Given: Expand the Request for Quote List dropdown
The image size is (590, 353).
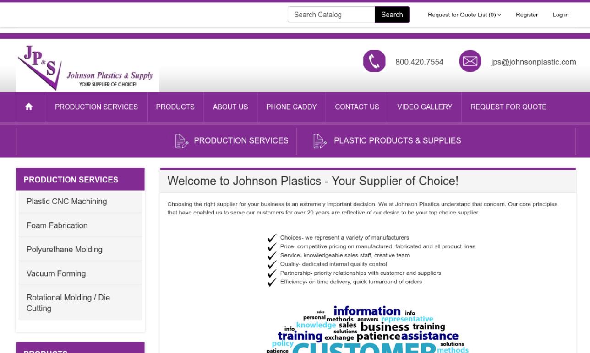Looking at the screenshot, I should 464,15.
